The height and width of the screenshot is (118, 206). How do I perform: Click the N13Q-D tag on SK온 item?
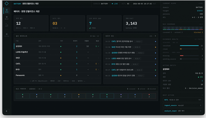coord(137,47)
